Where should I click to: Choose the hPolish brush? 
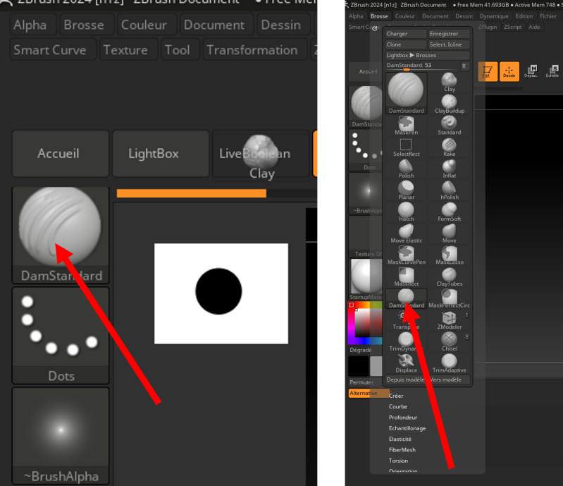click(x=449, y=190)
